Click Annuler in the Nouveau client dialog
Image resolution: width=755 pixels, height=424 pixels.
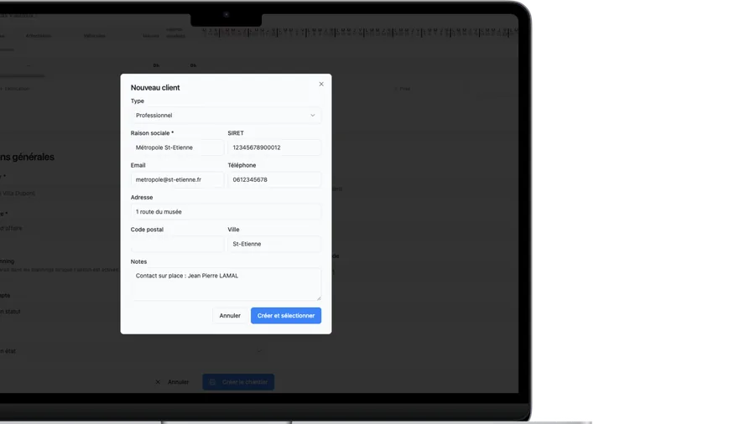click(230, 316)
